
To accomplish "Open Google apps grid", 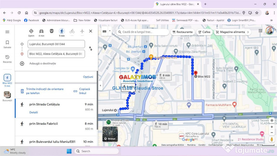I will pos(260,31).
